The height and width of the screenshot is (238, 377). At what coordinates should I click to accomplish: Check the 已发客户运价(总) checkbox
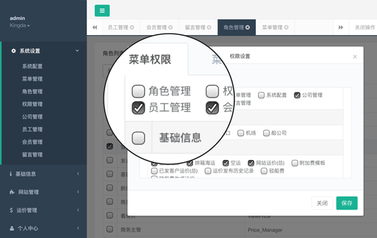154,171
